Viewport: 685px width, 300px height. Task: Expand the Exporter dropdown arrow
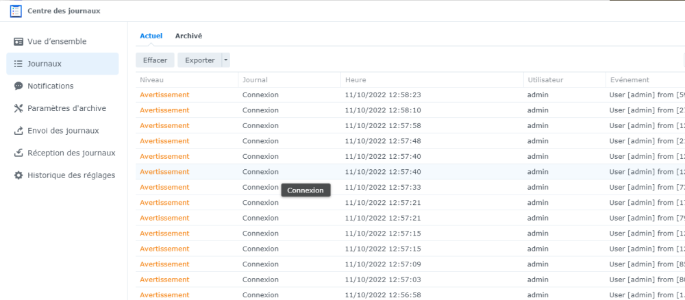click(226, 60)
